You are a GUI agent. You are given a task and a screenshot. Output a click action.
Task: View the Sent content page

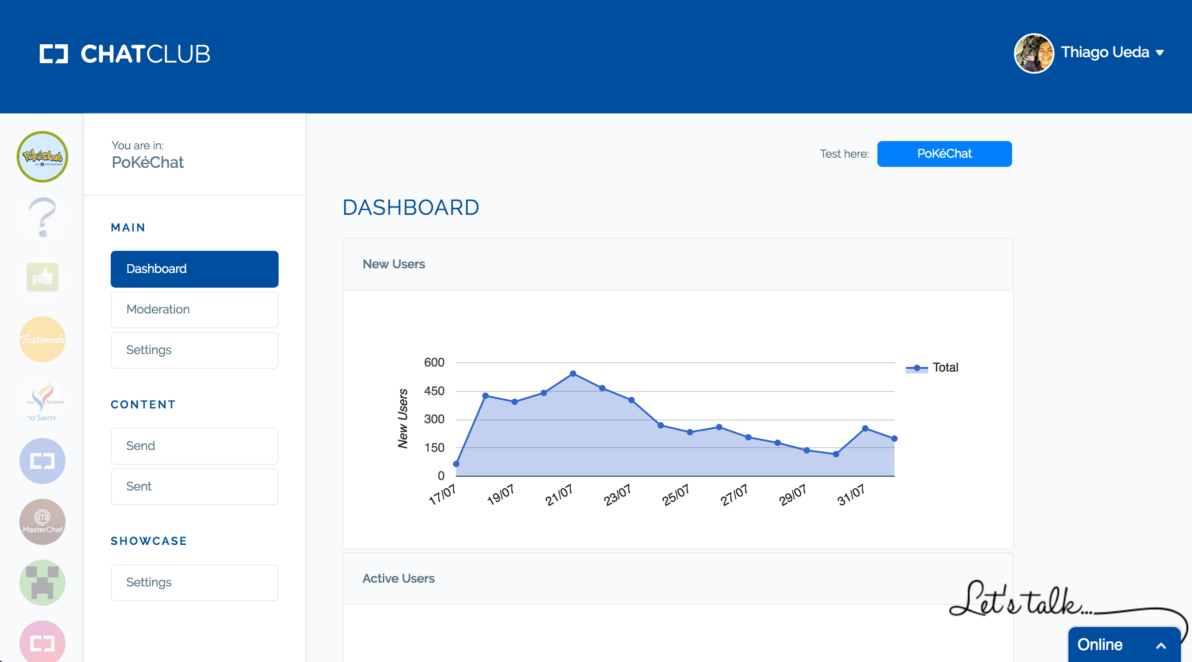194,486
